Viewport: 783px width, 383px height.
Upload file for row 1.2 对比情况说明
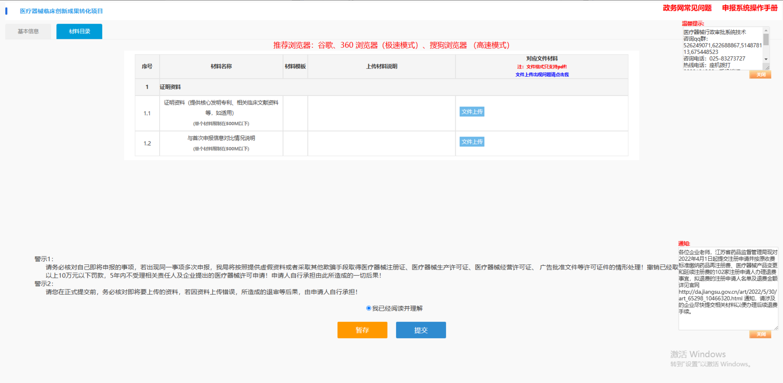(x=472, y=142)
